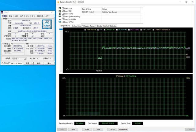The height and width of the screenshot is (132, 196).
Task: Enable the Stress GPU(s) checkbox
Action: [x=63, y=22]
